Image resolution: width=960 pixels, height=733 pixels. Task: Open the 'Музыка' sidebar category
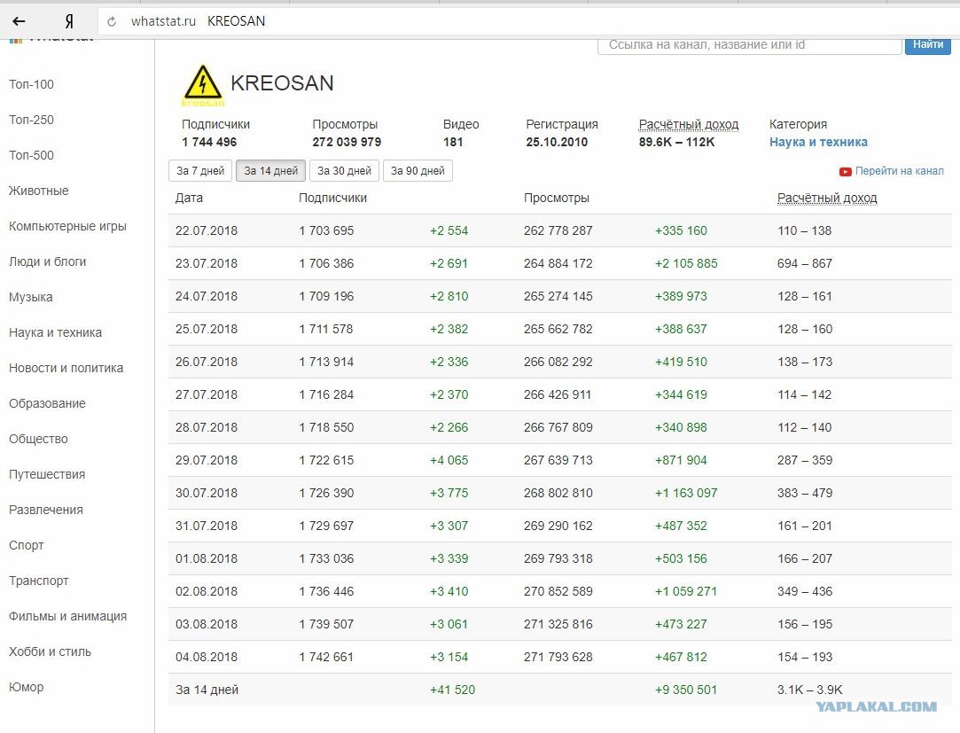31,298
